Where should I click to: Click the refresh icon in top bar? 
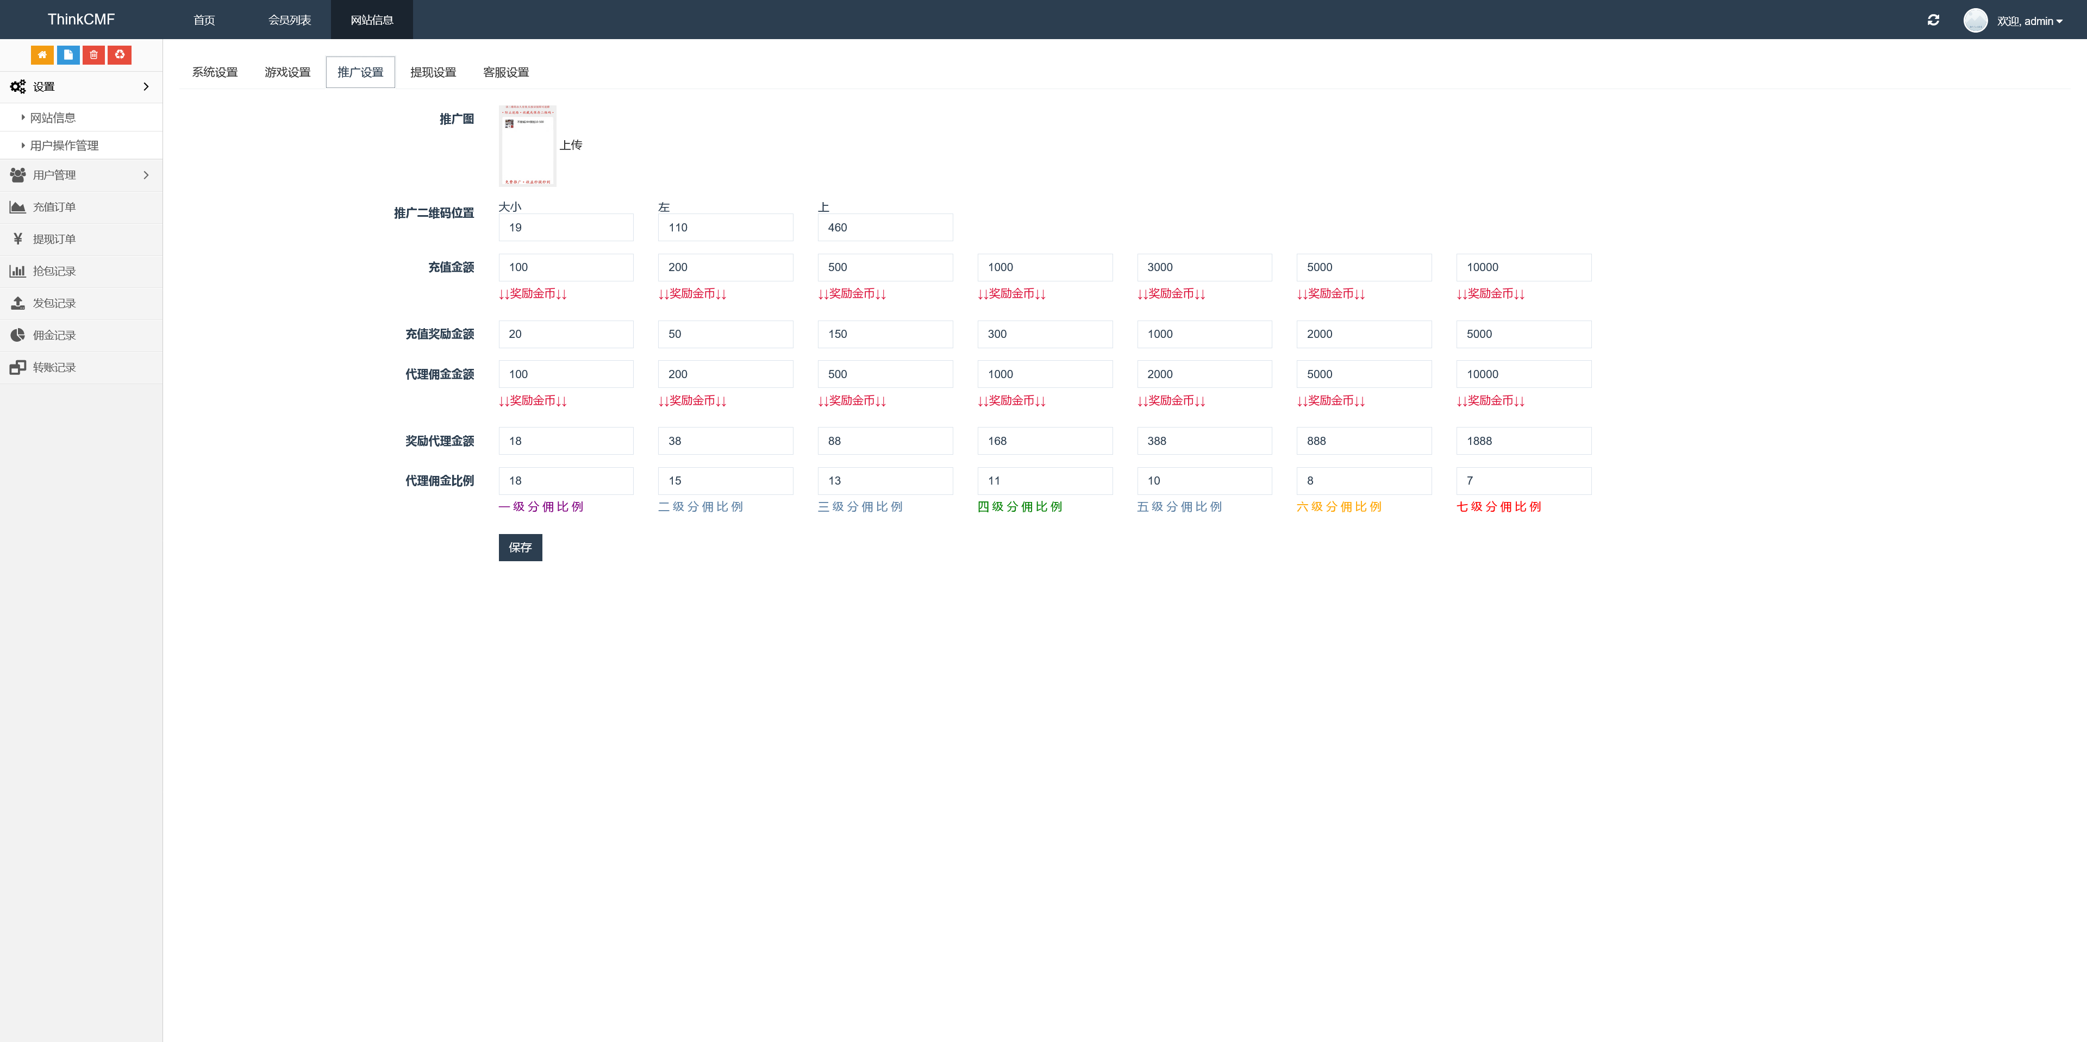click(x=1933, y=20)
